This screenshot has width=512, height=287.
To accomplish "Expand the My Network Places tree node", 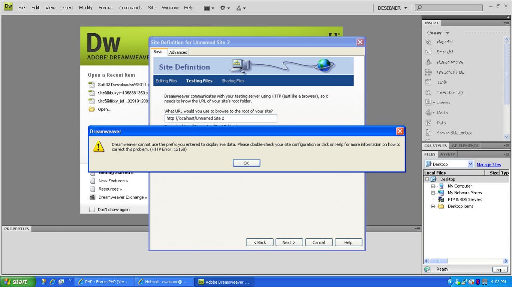I will 433,193.
